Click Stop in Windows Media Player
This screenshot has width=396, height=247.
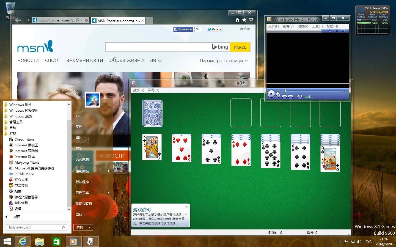point(278,95)
